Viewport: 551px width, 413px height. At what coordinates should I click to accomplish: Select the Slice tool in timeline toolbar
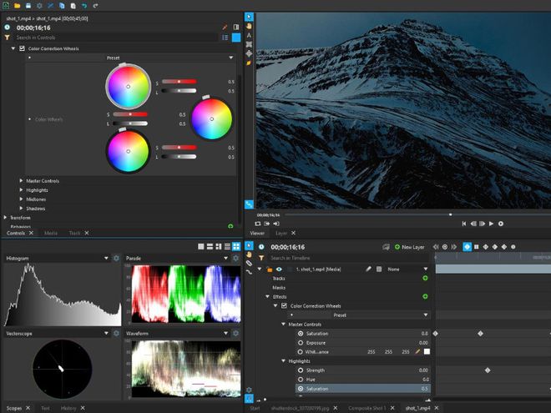(x=249, y=263)
